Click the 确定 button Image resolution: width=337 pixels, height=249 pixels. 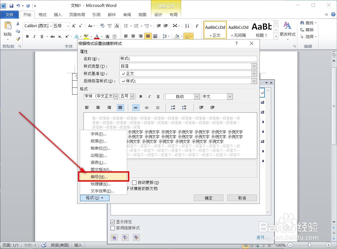pyautogui.click(x=209, y=198)
